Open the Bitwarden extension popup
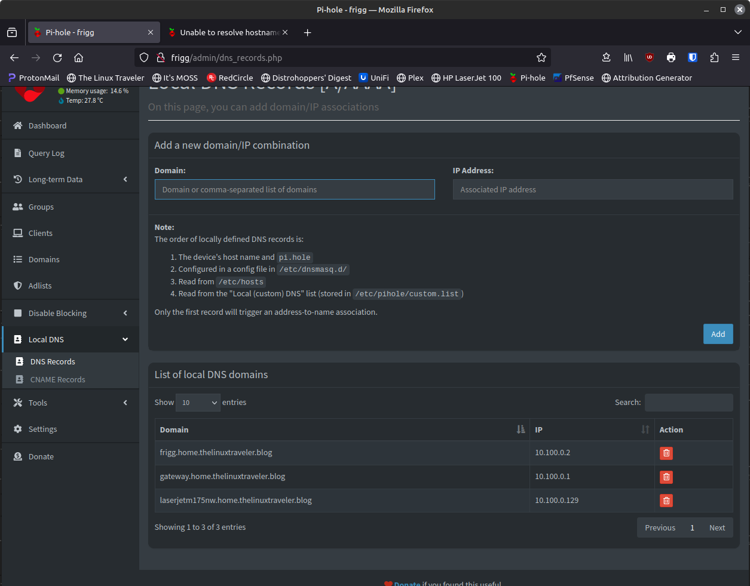The height and width of the screenshot is (586, 750). [693, 58]
